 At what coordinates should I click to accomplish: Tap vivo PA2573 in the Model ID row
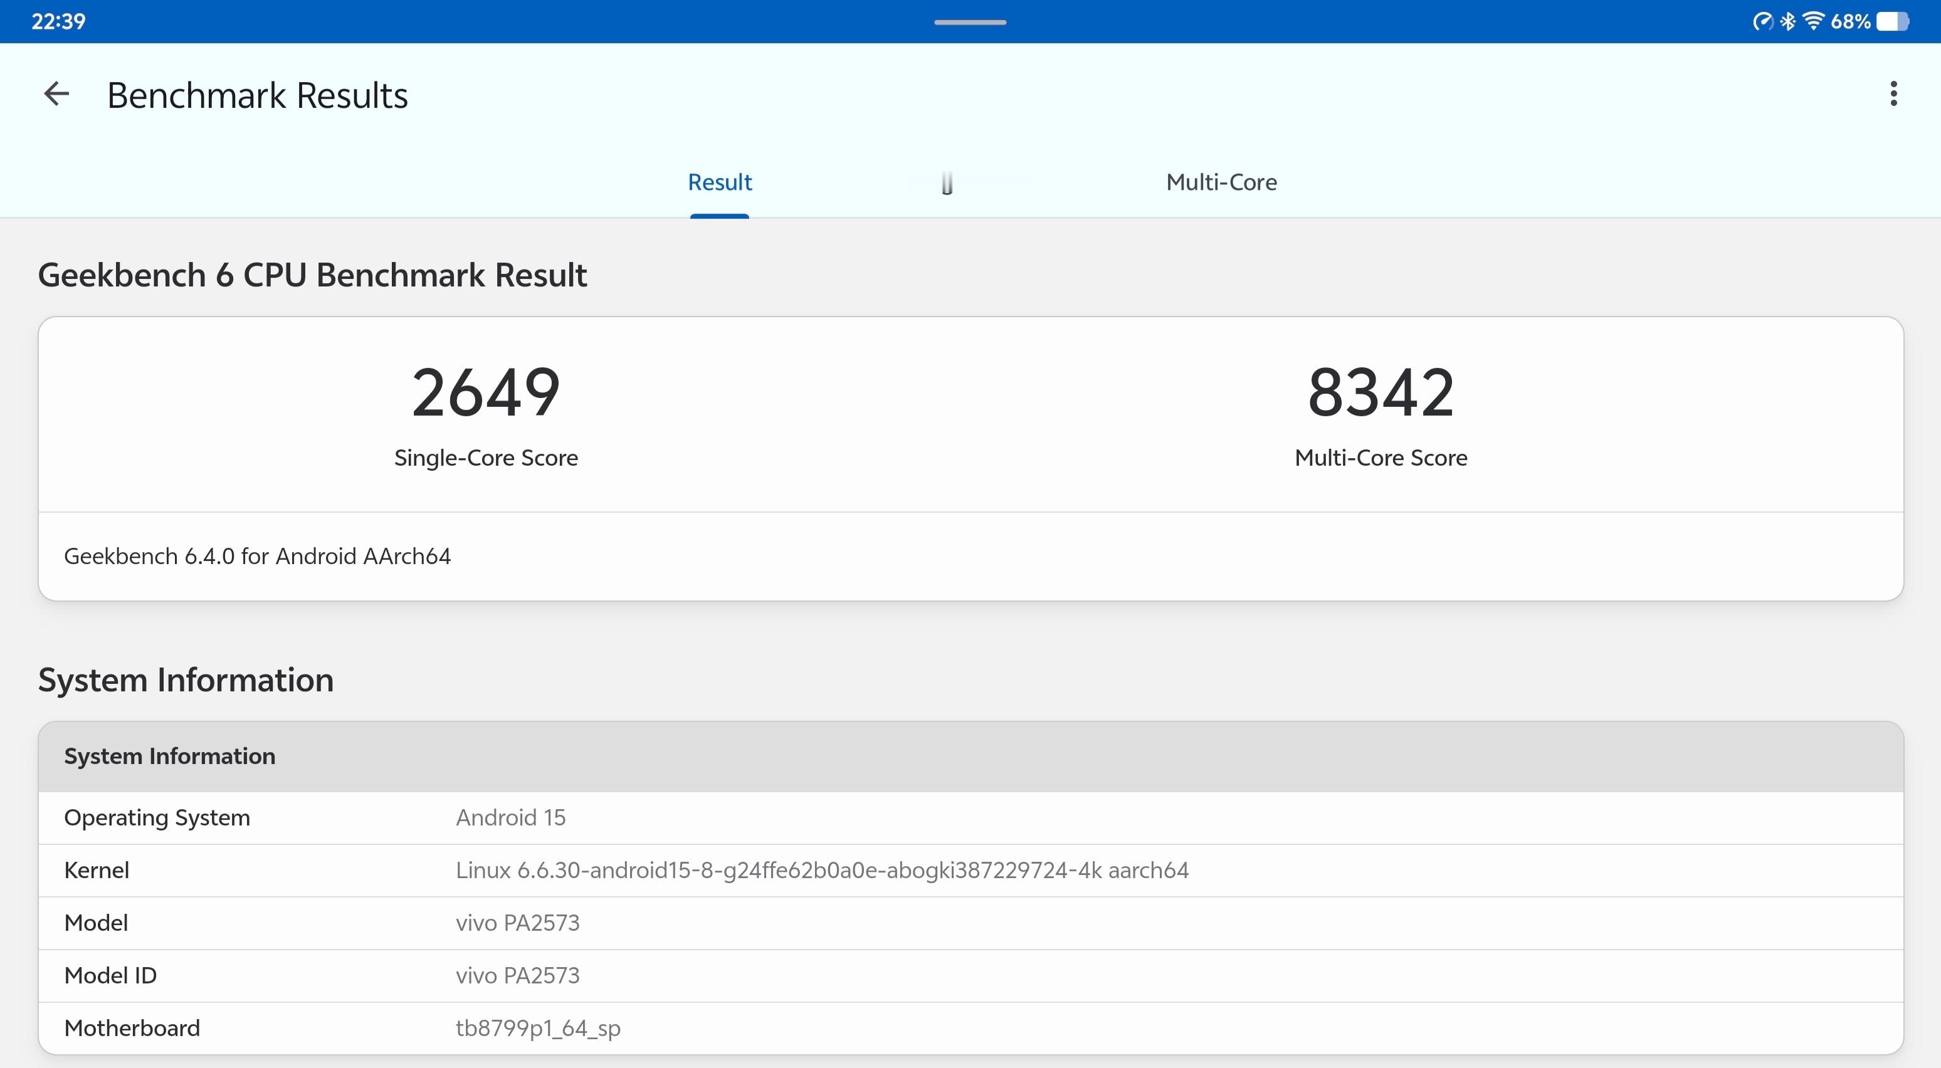[x=518, y=975]
